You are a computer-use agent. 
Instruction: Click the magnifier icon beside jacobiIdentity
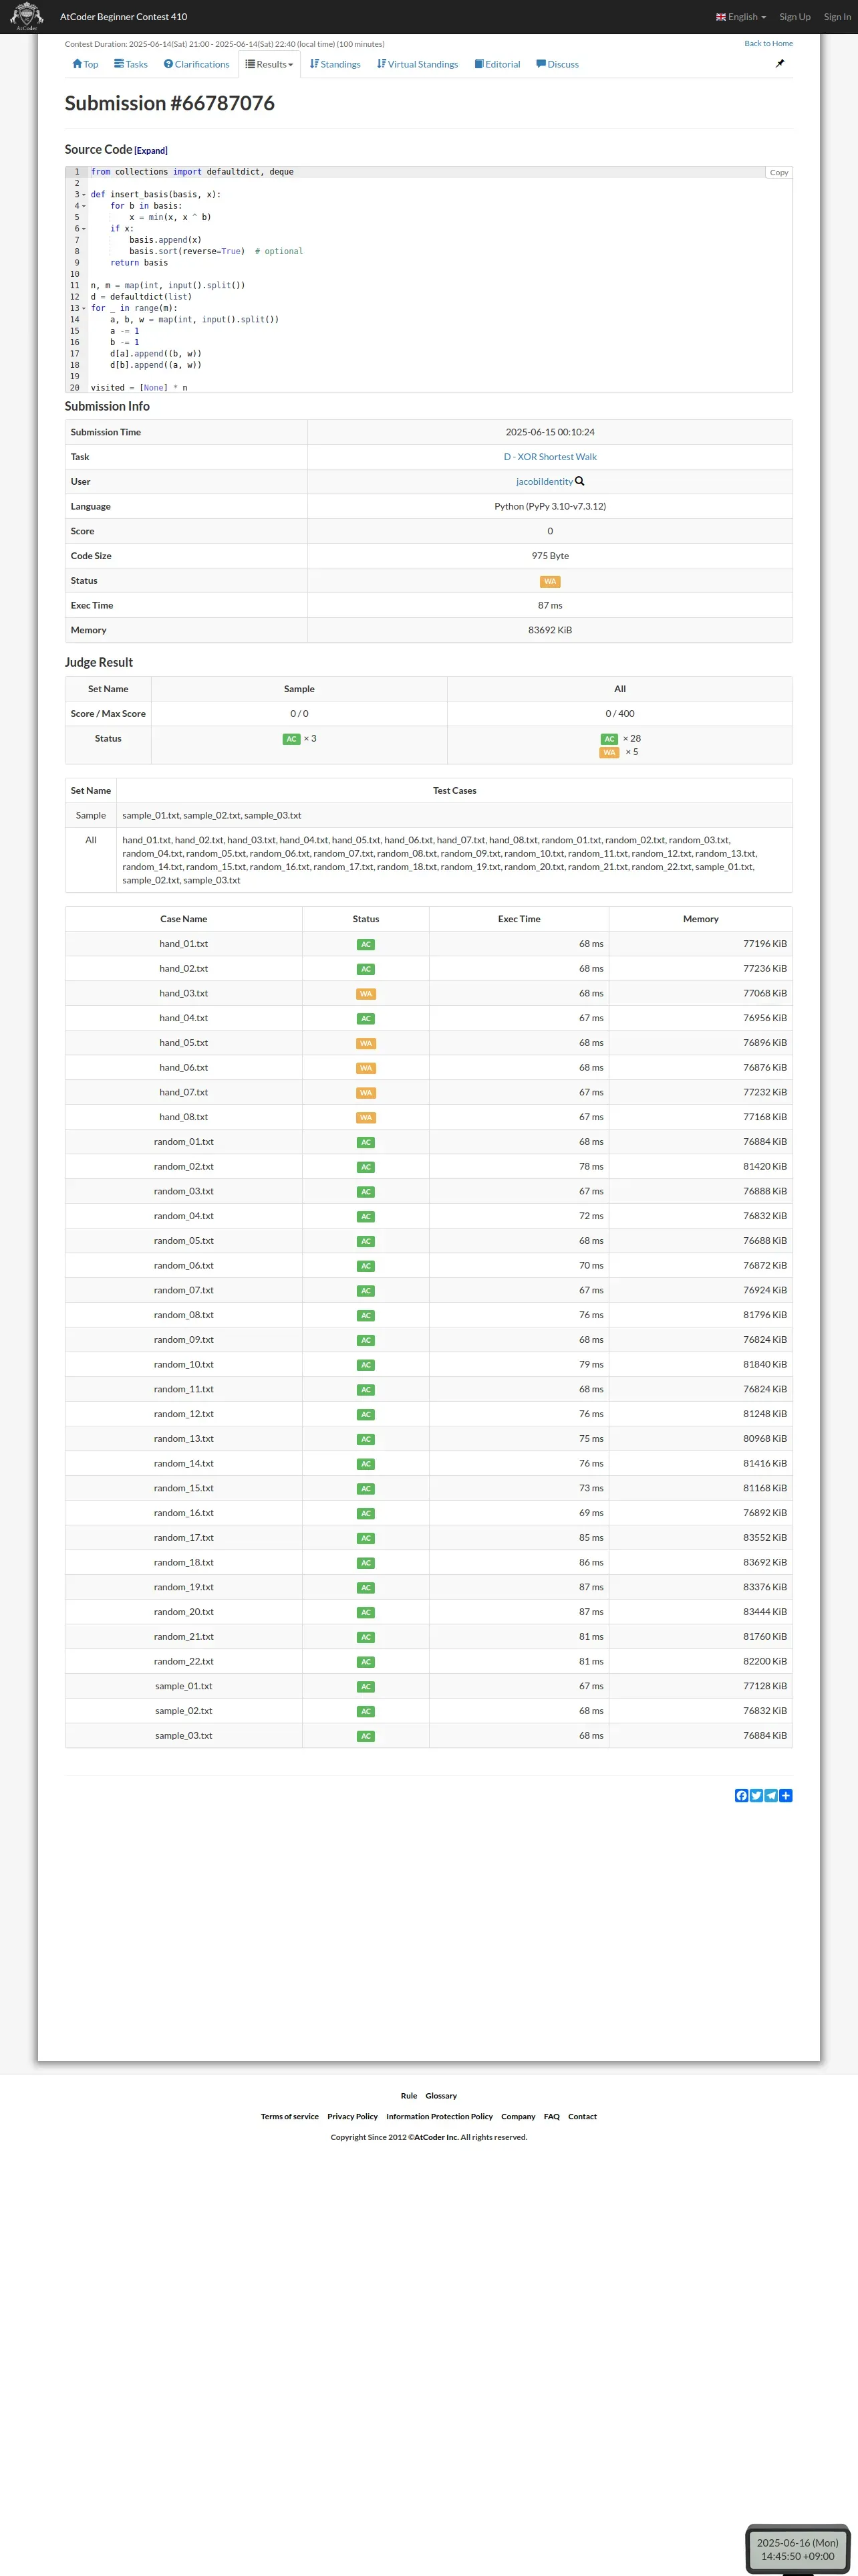point(580,482)
